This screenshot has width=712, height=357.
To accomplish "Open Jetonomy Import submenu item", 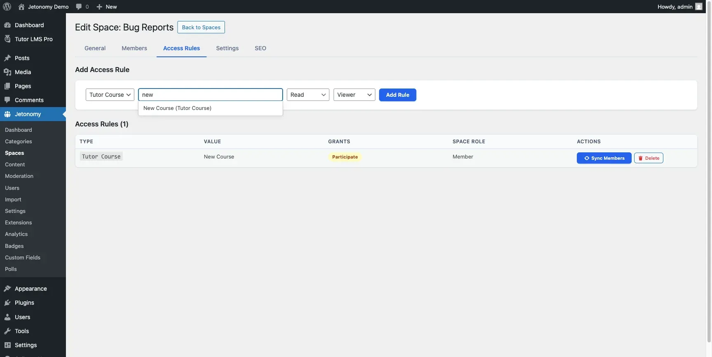I will click(x=13, y=199).
